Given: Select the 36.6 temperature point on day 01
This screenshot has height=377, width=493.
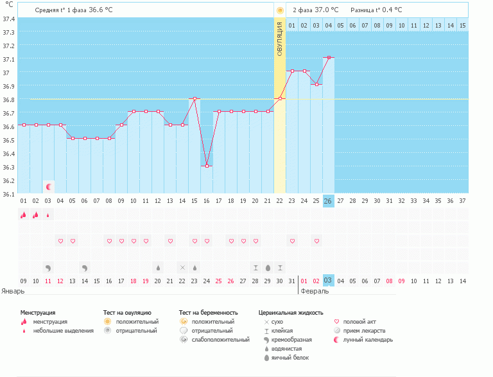Looking at the screenshot, I should pyautogui.click(x=24, y=125).
